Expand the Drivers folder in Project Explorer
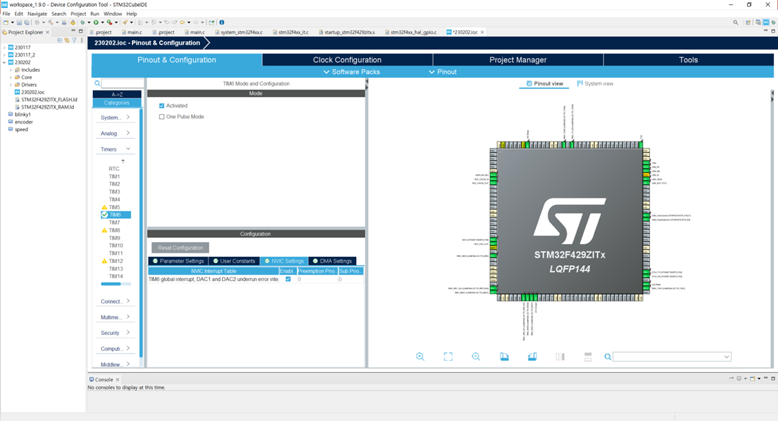Image resolution: width=778 pixels, height=421 pixels. (11, 85)
